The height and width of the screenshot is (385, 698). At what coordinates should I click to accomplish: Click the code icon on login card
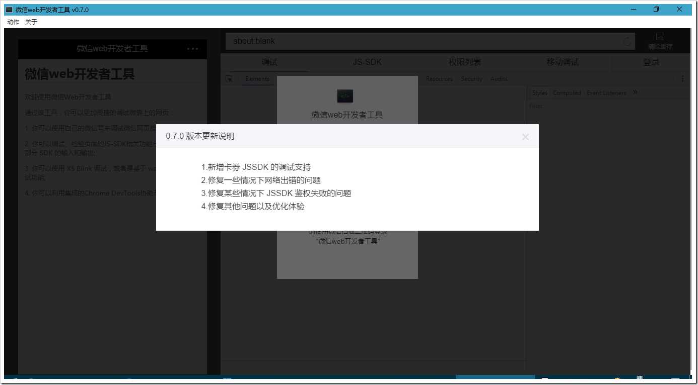click(x=345, y=96)
